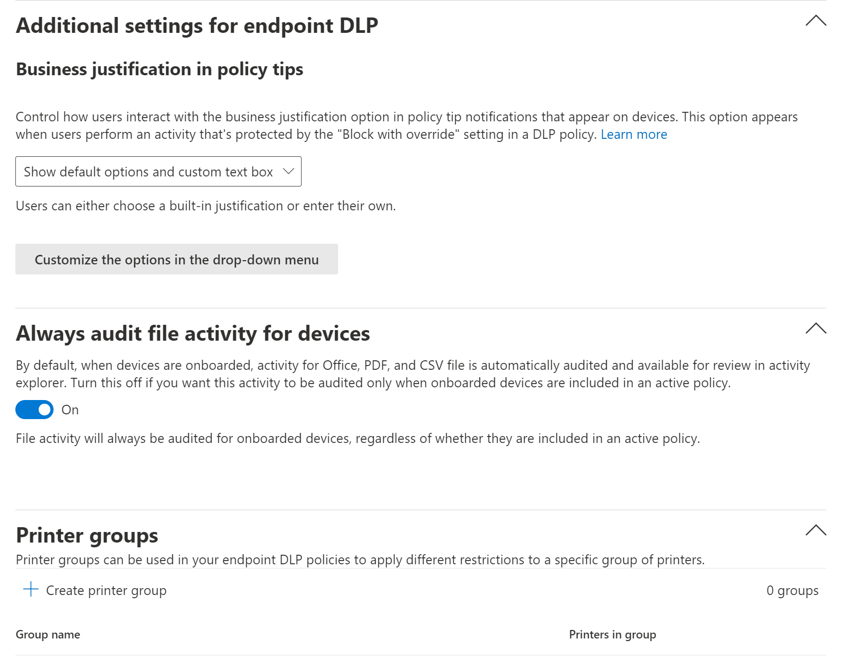This screenshot has width=848, height=666.
Task: Select the Create printer group text
Action: (106, 590)
